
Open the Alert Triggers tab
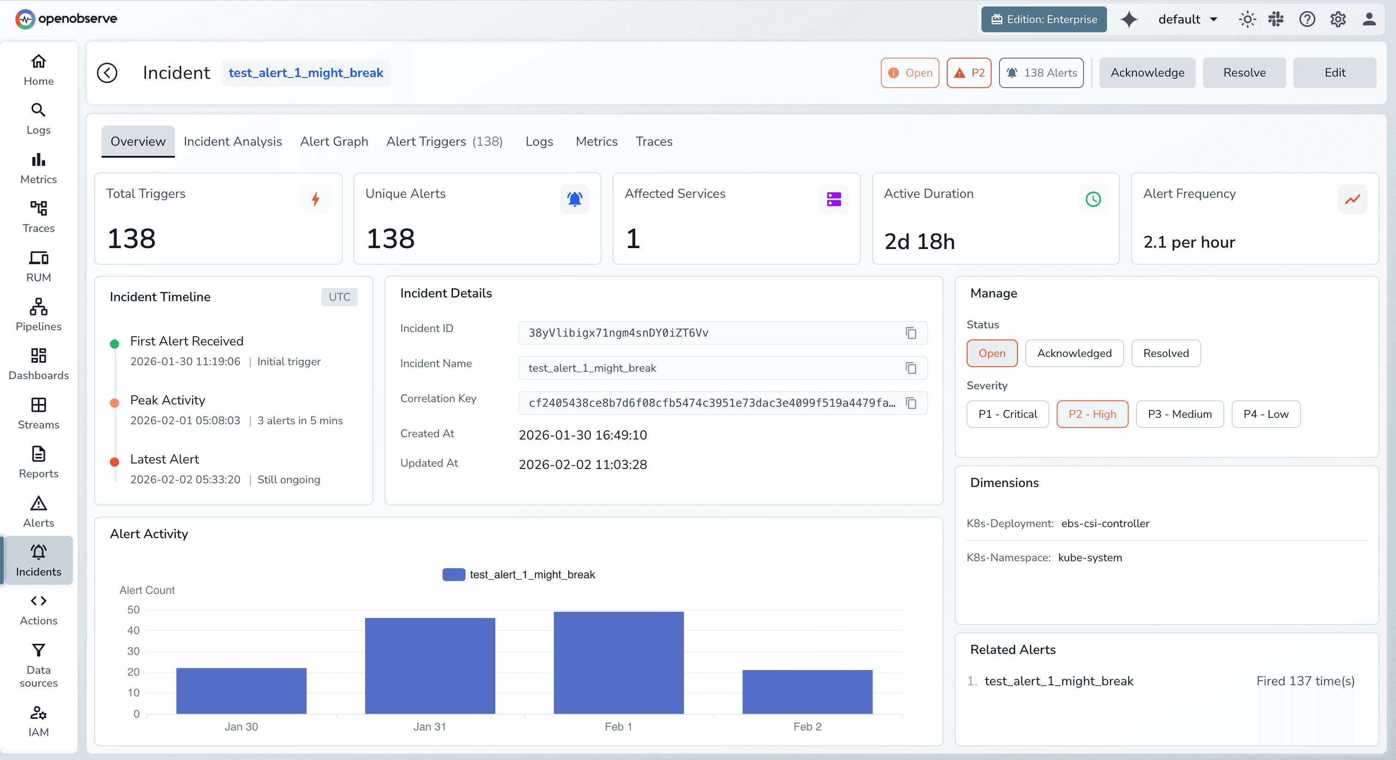pyautogui.click(x=445, y=141)
